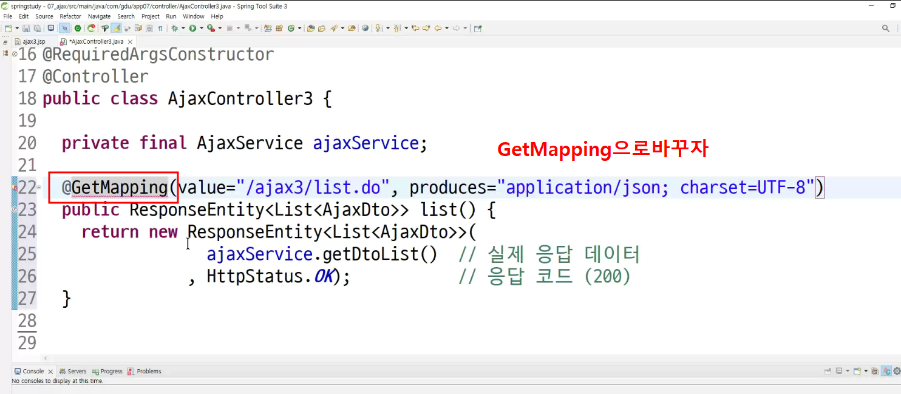Open the terminal icon in toolbar
This screenshot has height=394, width=901.
(51, 28)
